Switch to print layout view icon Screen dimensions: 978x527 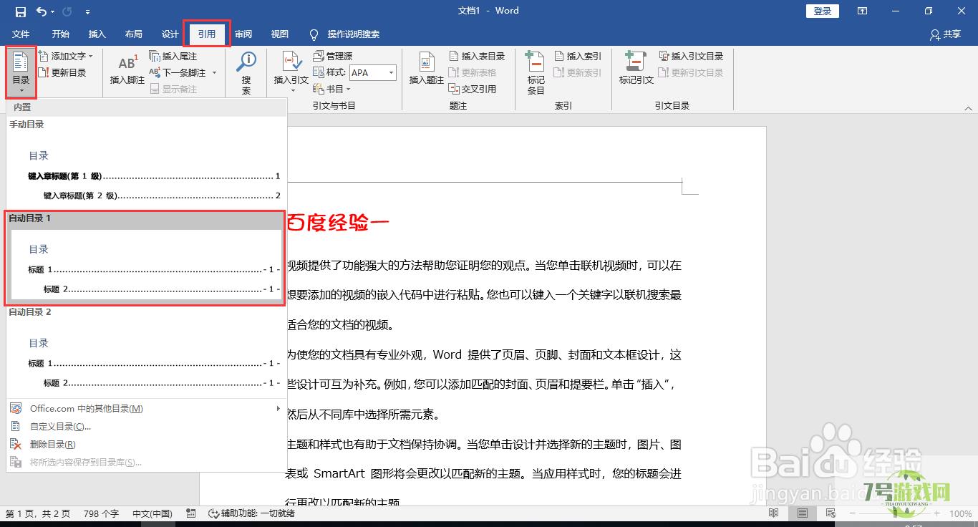803,513
